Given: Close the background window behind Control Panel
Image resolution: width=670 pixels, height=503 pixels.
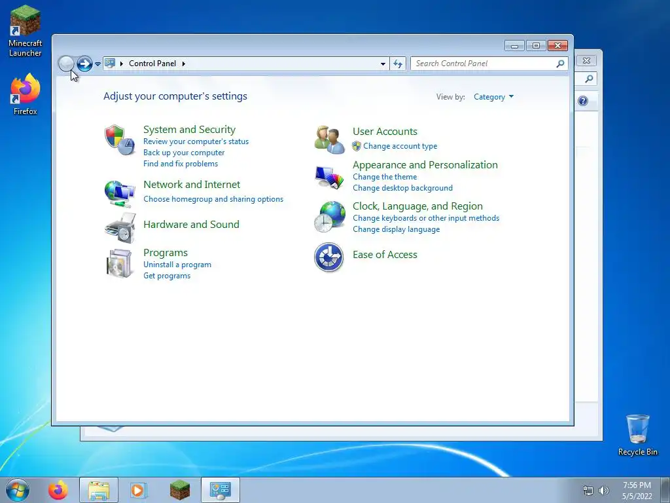Looking at the screenshot, I should pyautogui.click(x=587, y=61).
